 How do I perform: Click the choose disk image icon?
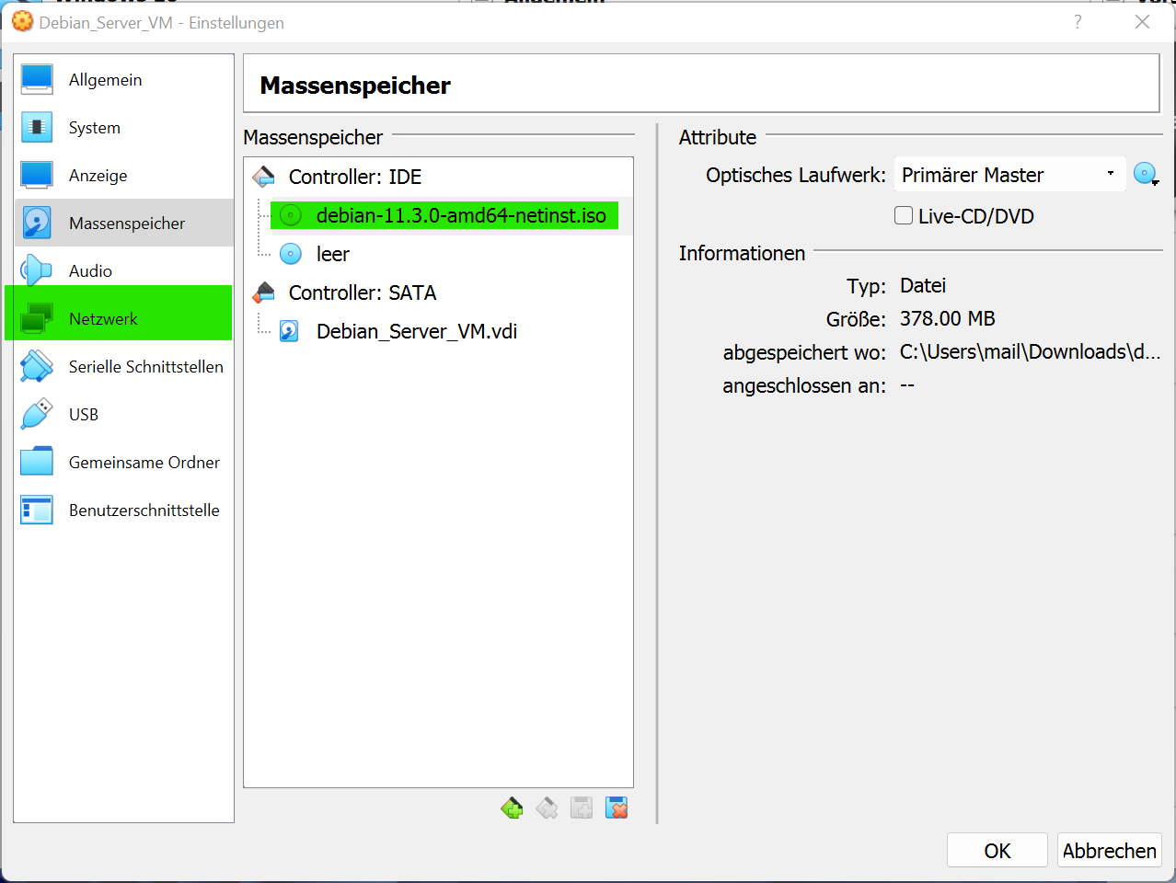(x=1146, y=174)
